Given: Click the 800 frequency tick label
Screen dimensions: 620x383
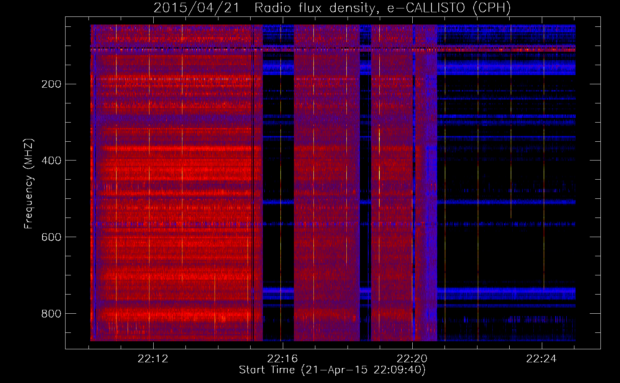Looking at the screenshot, I should (51, 314).
